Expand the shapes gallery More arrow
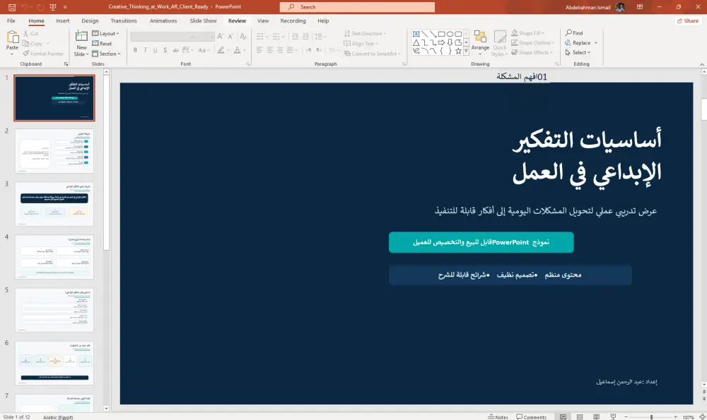The width and height of the screenshot is (707, 420). coord(466,52)
